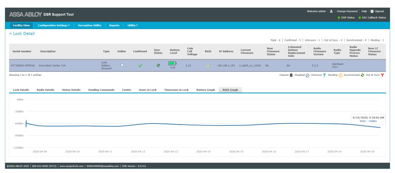Viewport: 395px width, 173px height.
Task: Open the Pending Commands tab
Action: (x=101, y=90)
